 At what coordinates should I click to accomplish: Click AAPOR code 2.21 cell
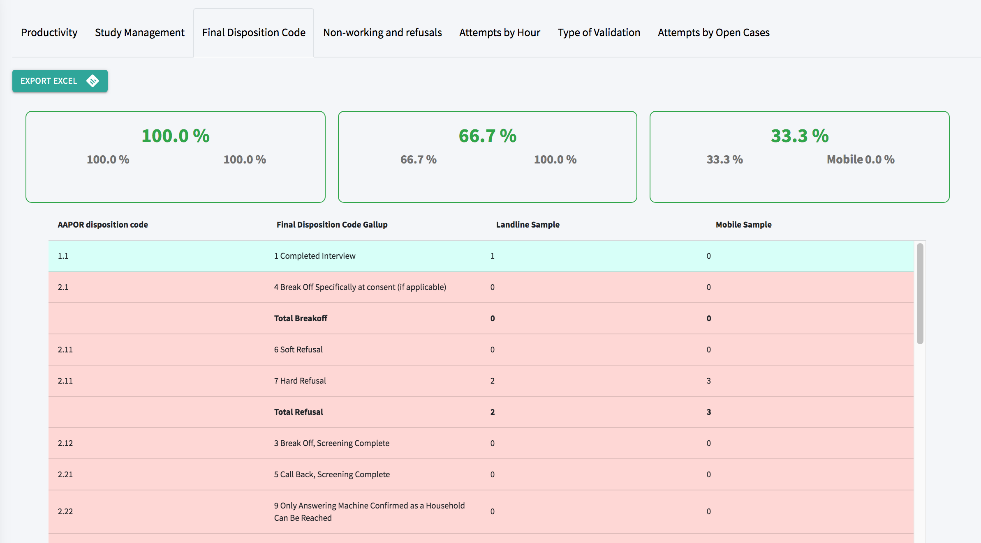65,474
